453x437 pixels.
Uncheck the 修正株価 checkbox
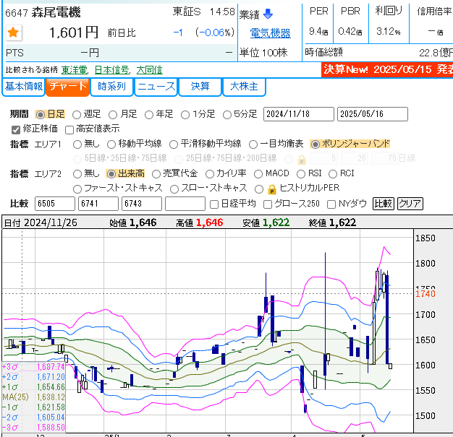tap(16, 129)
